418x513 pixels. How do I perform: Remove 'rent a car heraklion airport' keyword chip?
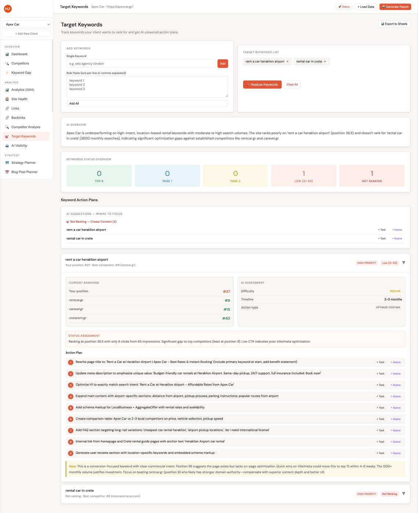[288, 62]
